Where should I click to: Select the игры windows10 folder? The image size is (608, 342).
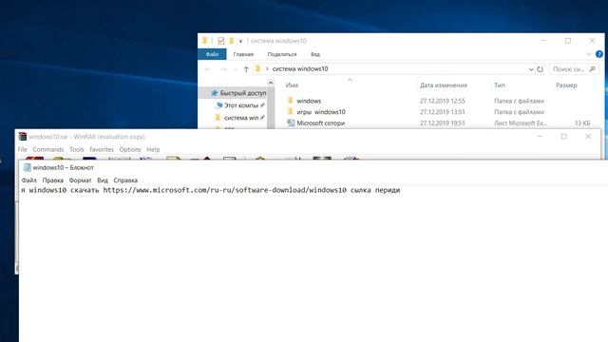tap(321, 112)
